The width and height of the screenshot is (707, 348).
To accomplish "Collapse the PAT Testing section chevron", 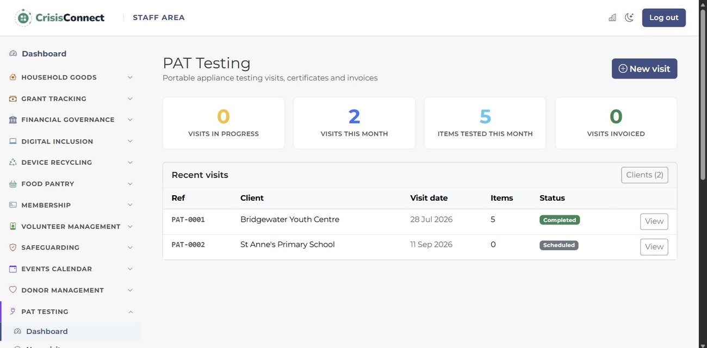I will coord(130,312).
